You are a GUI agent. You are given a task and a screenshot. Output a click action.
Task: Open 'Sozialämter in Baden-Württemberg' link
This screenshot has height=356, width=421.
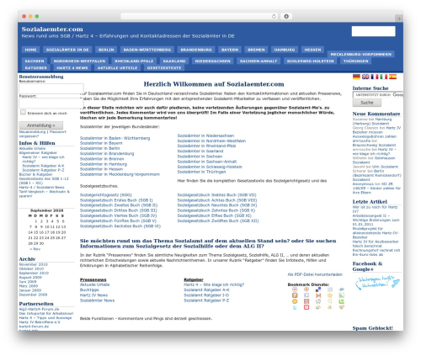[x=115, y=138]
